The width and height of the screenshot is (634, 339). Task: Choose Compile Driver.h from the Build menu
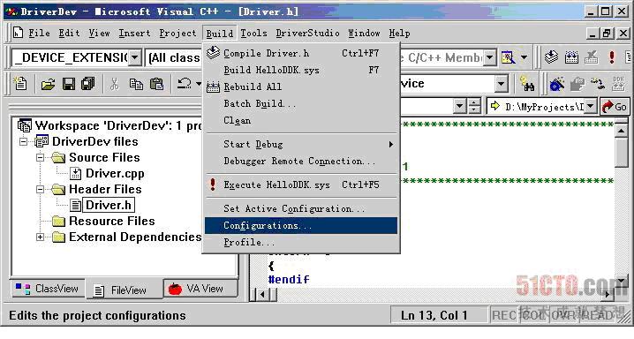(x=301, y=53)
